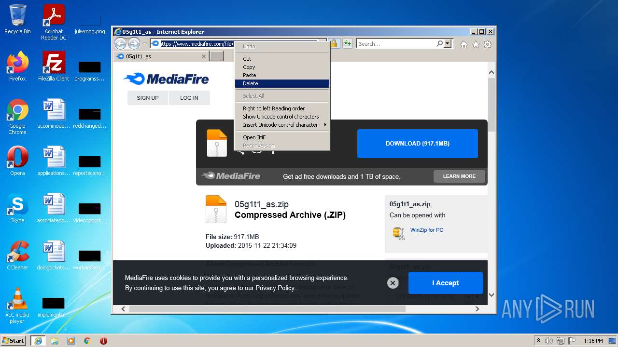Select Right to left Reading order
Image resolution: width=618 pixels, height=347 pixels.
[x=282, y=108]
